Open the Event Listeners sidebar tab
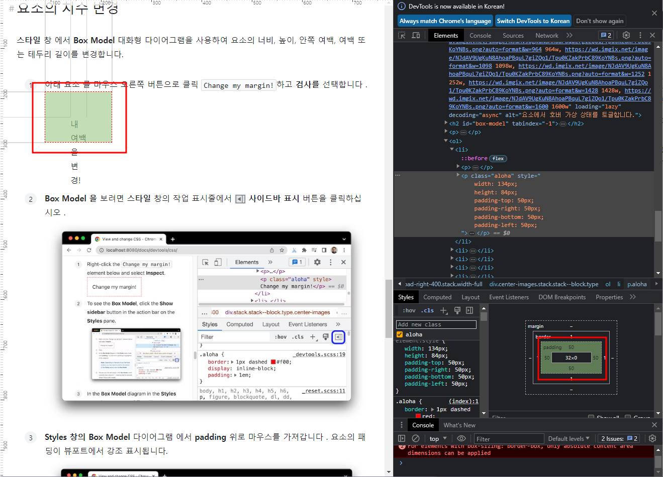663x477 pixels. click(509, 297)
